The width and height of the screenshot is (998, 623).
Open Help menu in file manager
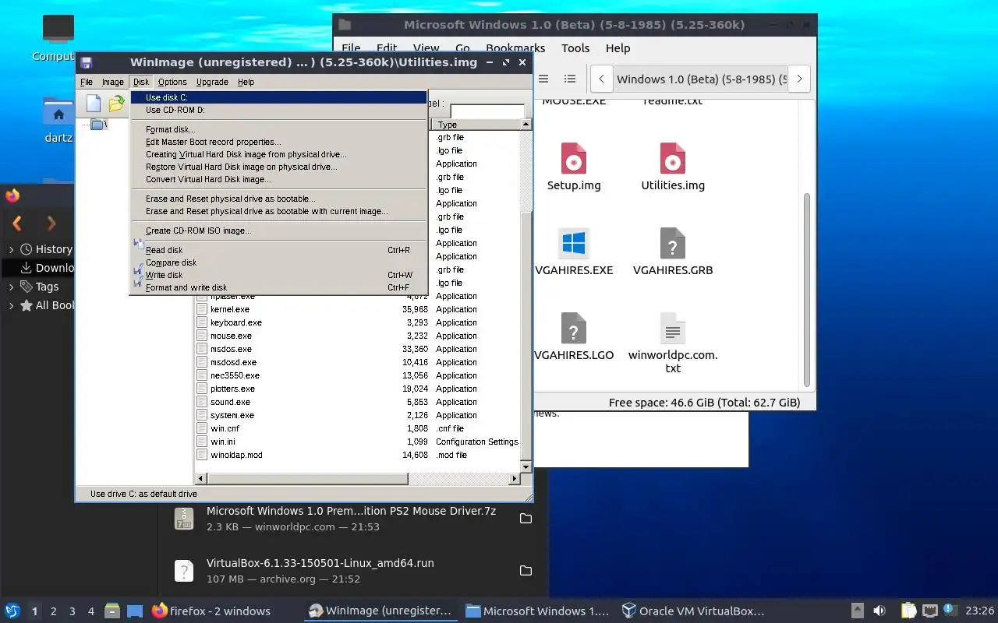618,48
